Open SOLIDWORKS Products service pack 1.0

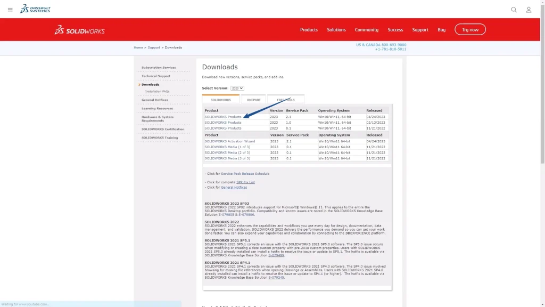[x=223, y=123]
